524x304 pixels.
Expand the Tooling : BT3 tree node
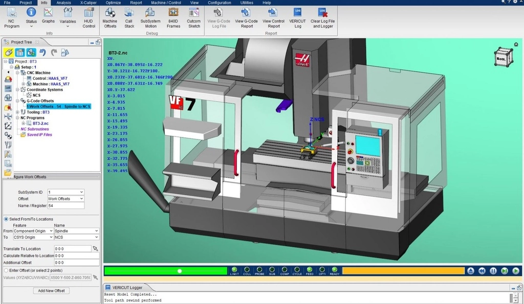click(x=17, y=112)
